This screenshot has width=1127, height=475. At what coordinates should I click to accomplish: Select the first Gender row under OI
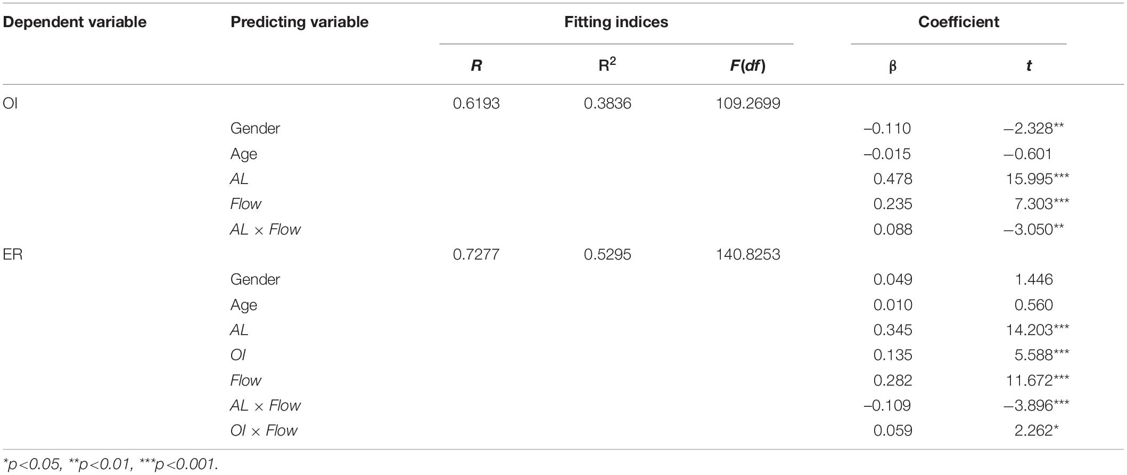pyautogui.click(x=563, y=128)
